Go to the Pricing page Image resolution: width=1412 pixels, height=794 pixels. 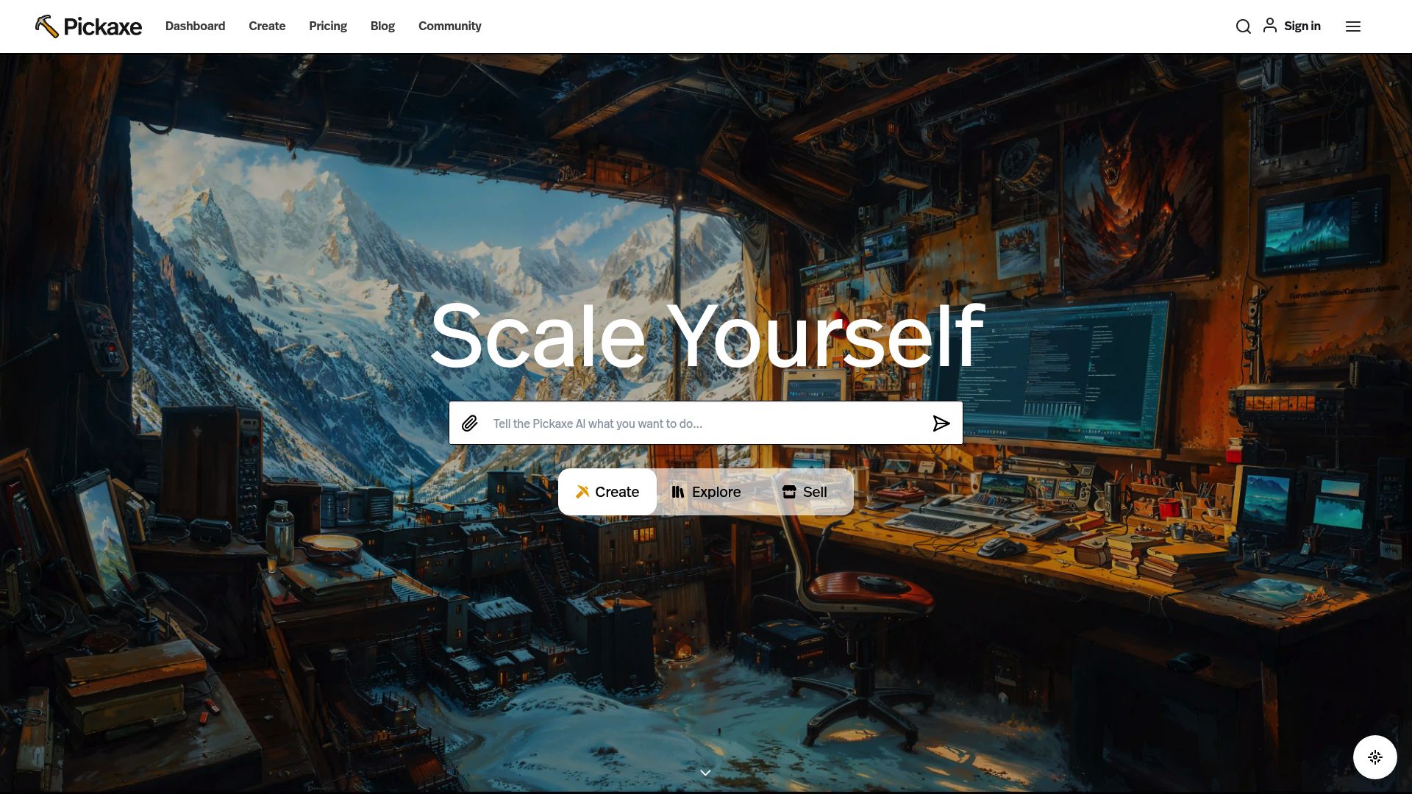pyautogui.click(x=328, y=26)
